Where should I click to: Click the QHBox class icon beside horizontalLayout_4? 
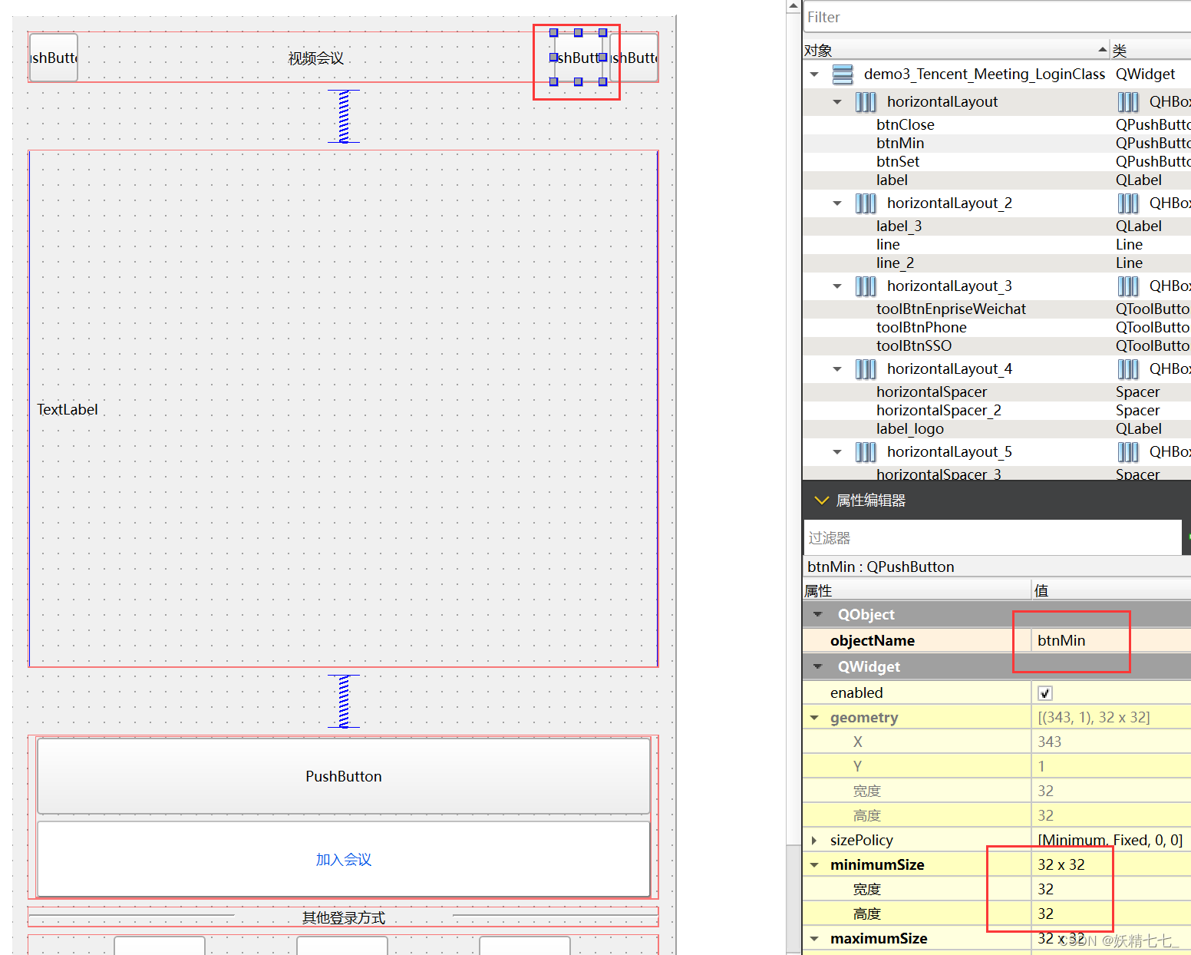[1128, 369]
